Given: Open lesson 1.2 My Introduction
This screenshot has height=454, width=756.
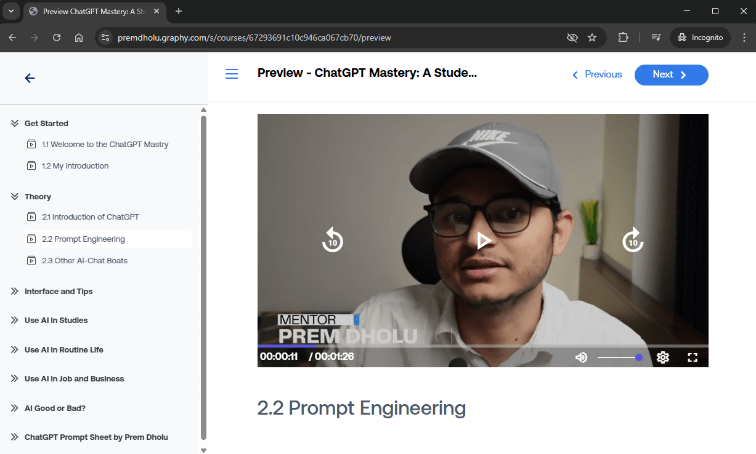Looking at the screenshot, I should pyautogui.click(x=75, y=166).
